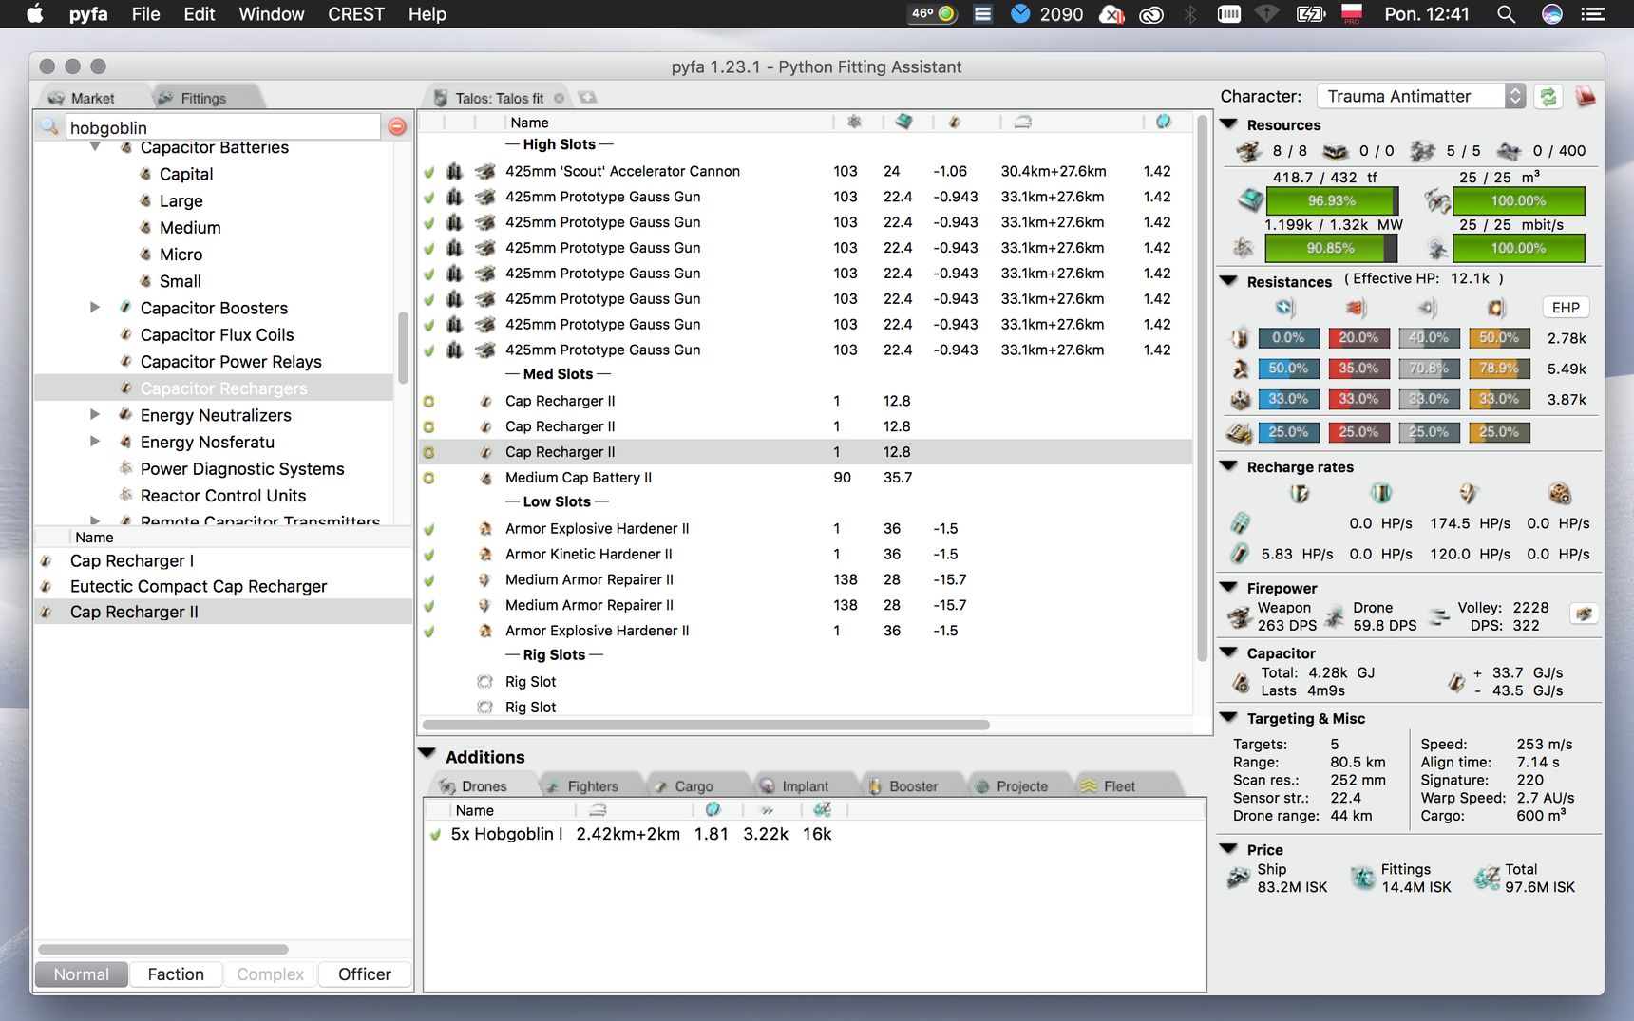Collapse the Price section
The width and height of the screenshot is (1634, 1021).
point(1228,849)
